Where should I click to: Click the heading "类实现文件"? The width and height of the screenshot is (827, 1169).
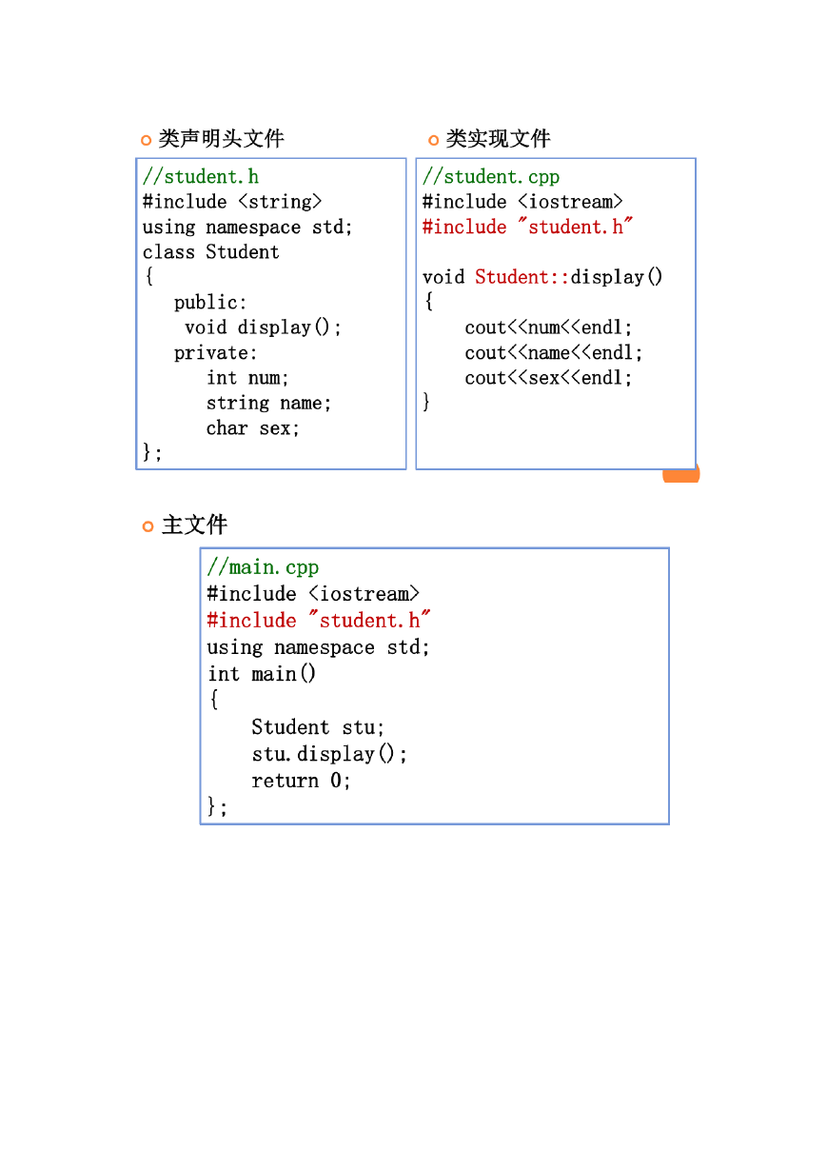click(499, 139)
